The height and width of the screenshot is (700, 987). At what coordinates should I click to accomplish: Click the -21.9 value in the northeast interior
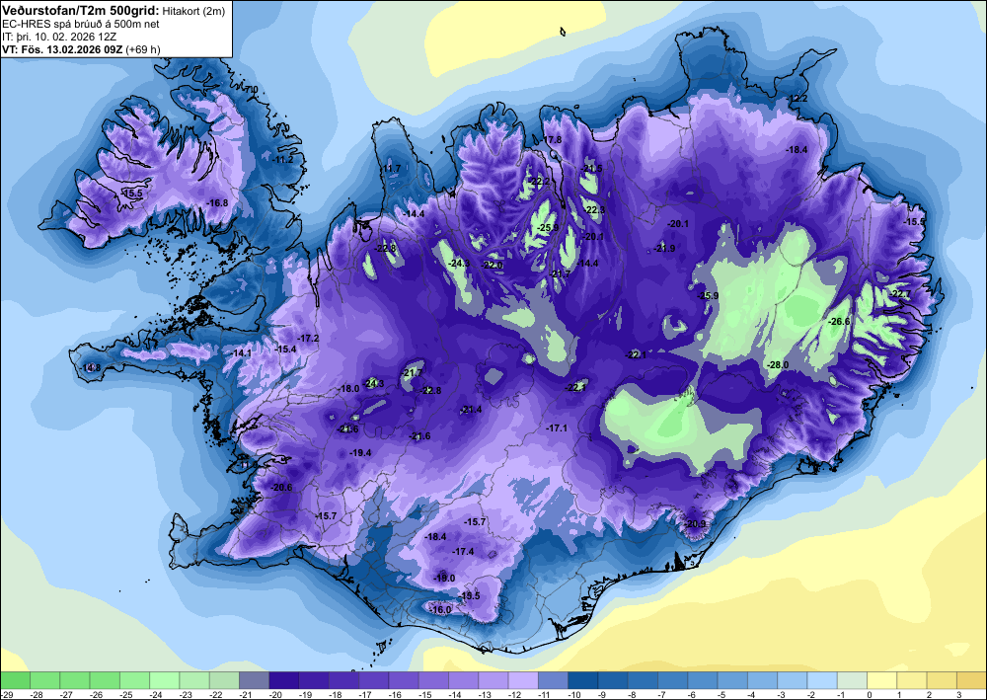(664, 249)
